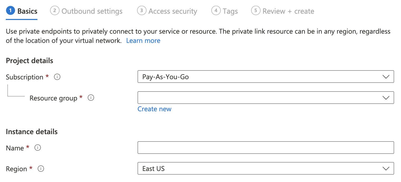The image size is (401, 182).
Task: Click the Resource group info icon
Action: point(91,98)
